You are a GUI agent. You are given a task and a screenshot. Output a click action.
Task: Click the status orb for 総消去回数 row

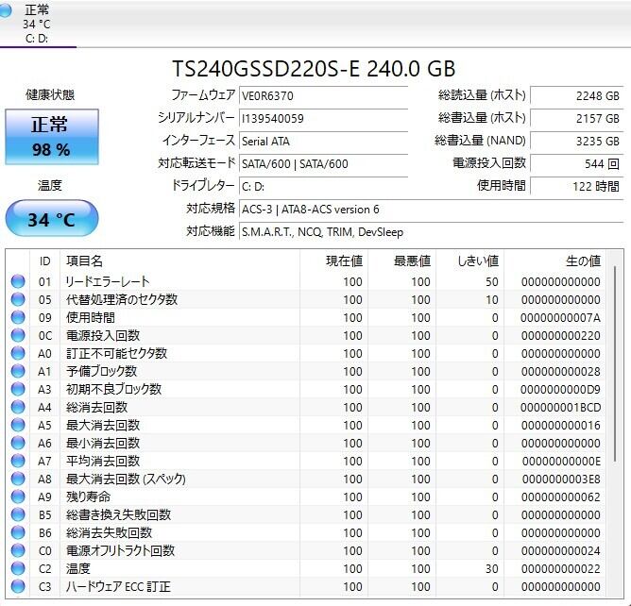[18, 407]
